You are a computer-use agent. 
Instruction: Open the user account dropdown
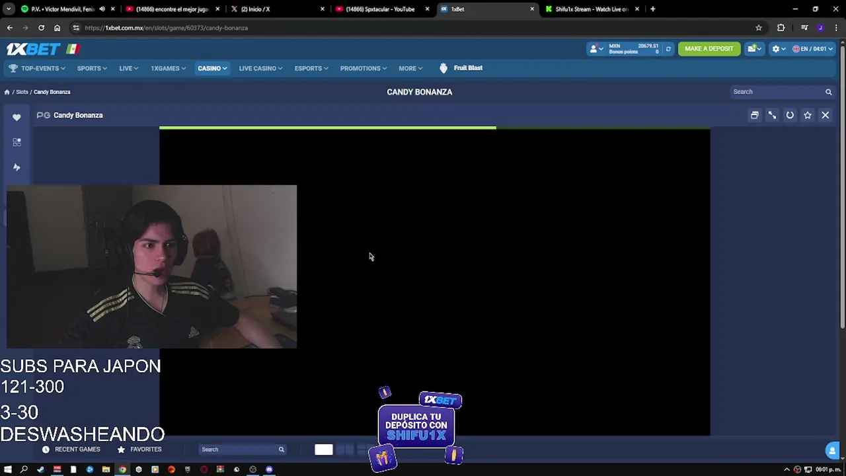596,49
